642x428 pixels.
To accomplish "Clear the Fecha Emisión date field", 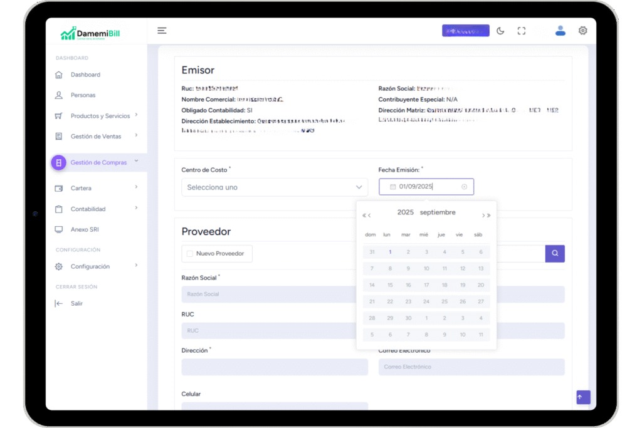I will click(x=465, y=187).
